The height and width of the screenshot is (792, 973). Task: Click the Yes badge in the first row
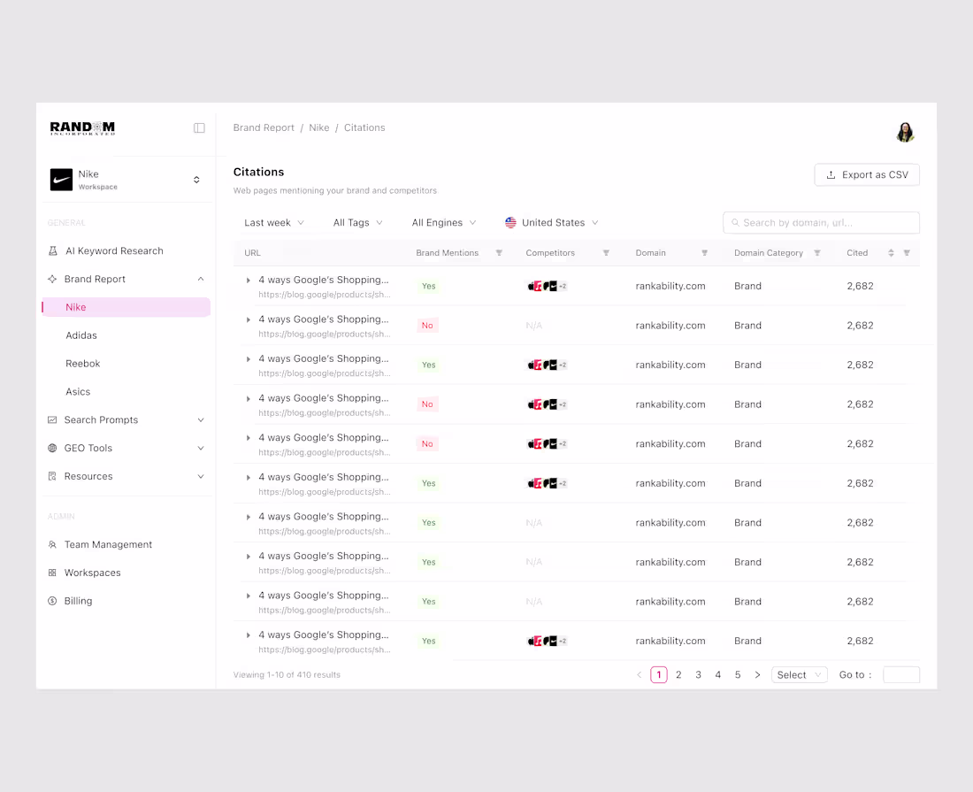(429, 286)
